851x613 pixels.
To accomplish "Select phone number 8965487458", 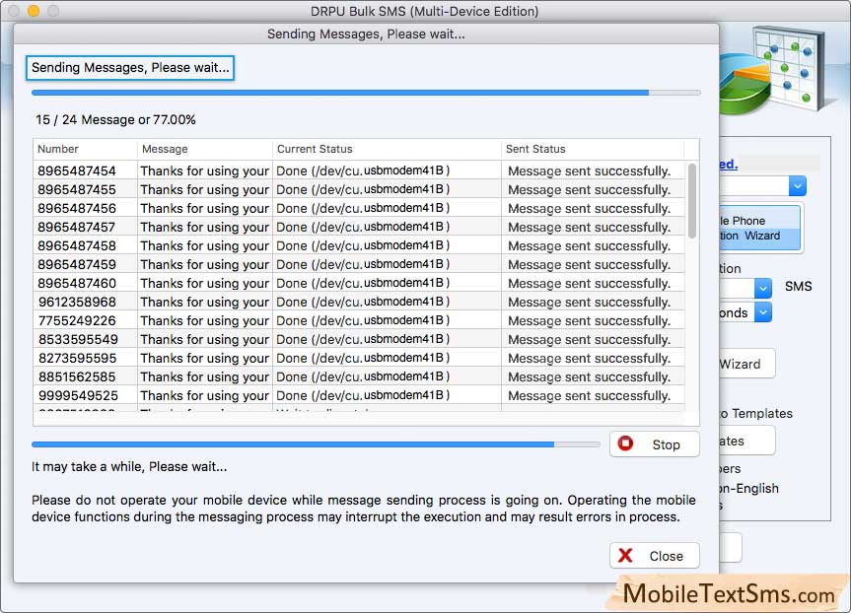I will [x=77, y=245].
